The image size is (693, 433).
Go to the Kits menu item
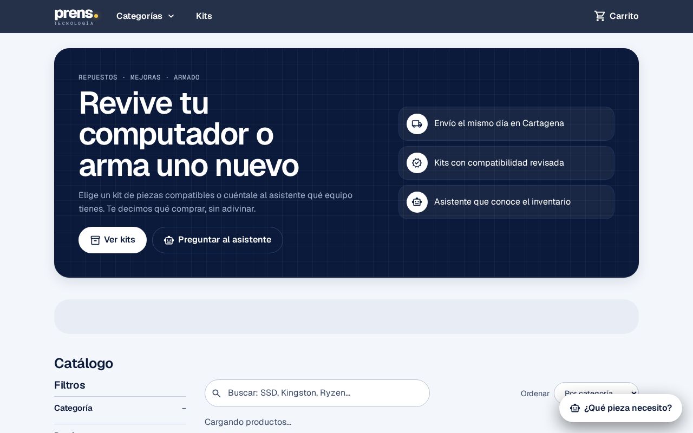(204, 16)
